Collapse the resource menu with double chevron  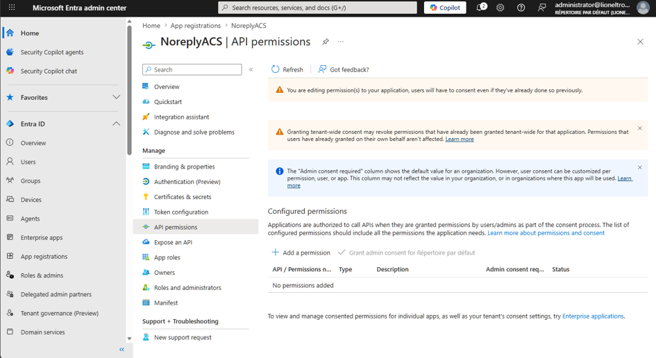251,69
